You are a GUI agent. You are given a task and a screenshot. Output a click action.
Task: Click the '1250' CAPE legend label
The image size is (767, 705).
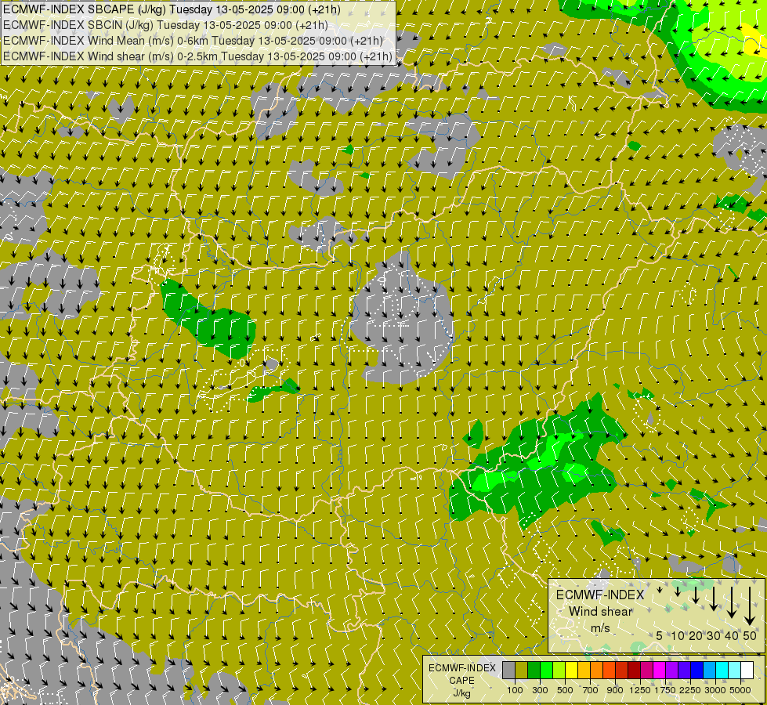(x=640, y=690)
